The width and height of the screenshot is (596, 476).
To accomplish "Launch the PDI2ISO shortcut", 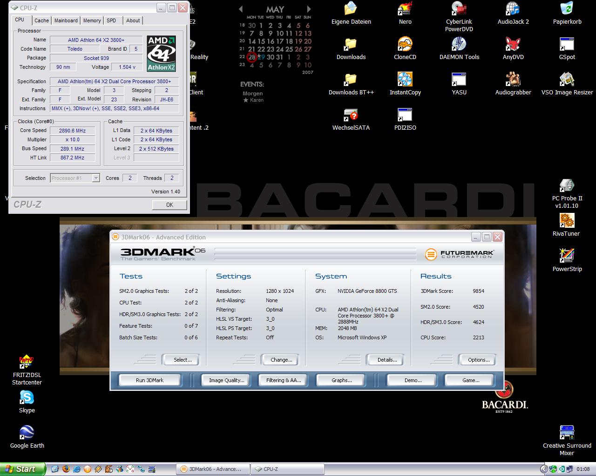I will 405,119.
